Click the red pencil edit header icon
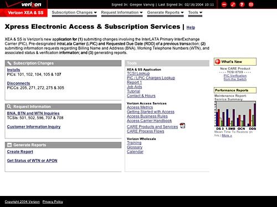Image resolution: width=277 pixels, height=207 pixels. [233, 4]
